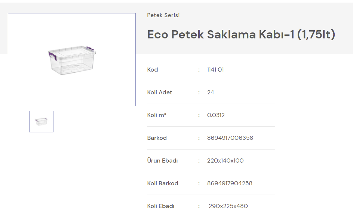Click the left purple latch in the large photo
353x217 pixels.
pyautogui.click(x=52, y=57)
